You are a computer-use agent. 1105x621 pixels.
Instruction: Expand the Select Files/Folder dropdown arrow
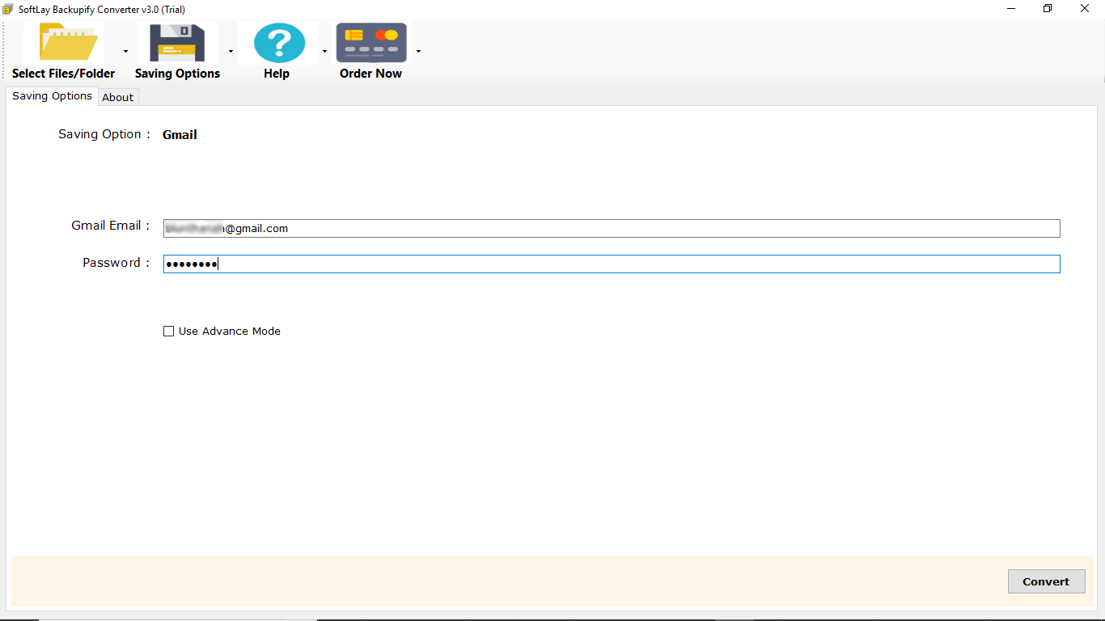125,52
